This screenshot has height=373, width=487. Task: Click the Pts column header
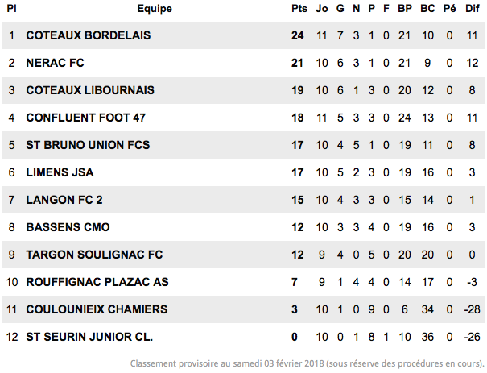click(299, 9)
